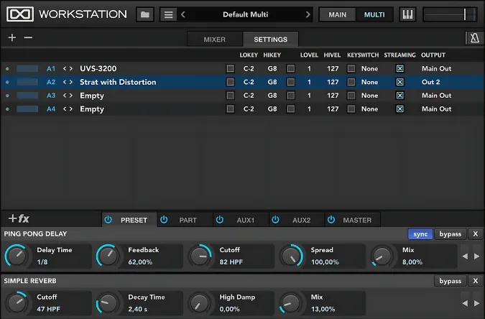Toggle streaming checkbox on A4 row
The width and height of the screenshot is (485, 319).
(x=400, y=109)
